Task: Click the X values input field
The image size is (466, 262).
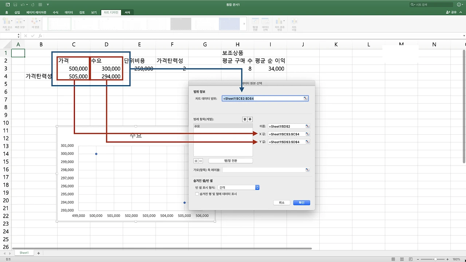Action: [x=289, y=134]
